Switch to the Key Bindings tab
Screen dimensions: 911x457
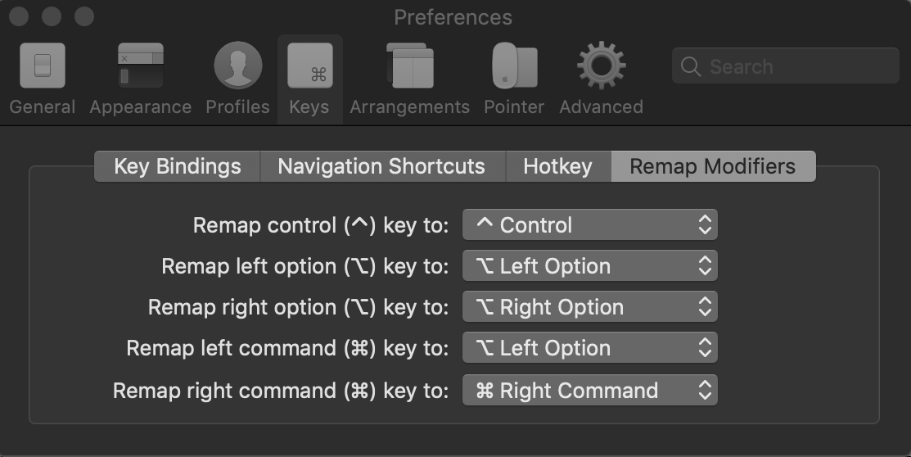point(177,166)
